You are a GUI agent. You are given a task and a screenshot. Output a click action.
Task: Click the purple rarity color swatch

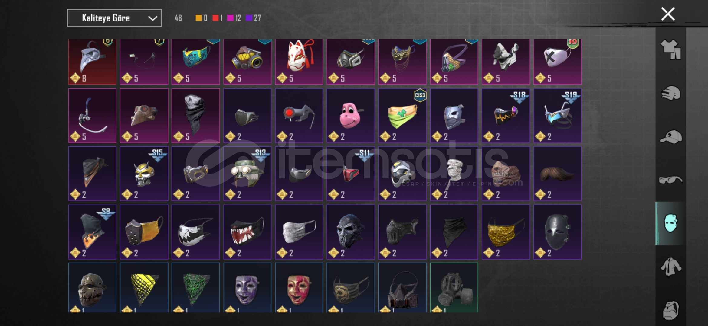(249, 18)
